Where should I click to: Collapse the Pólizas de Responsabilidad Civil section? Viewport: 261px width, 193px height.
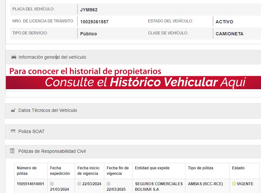[x=52, y=151]
